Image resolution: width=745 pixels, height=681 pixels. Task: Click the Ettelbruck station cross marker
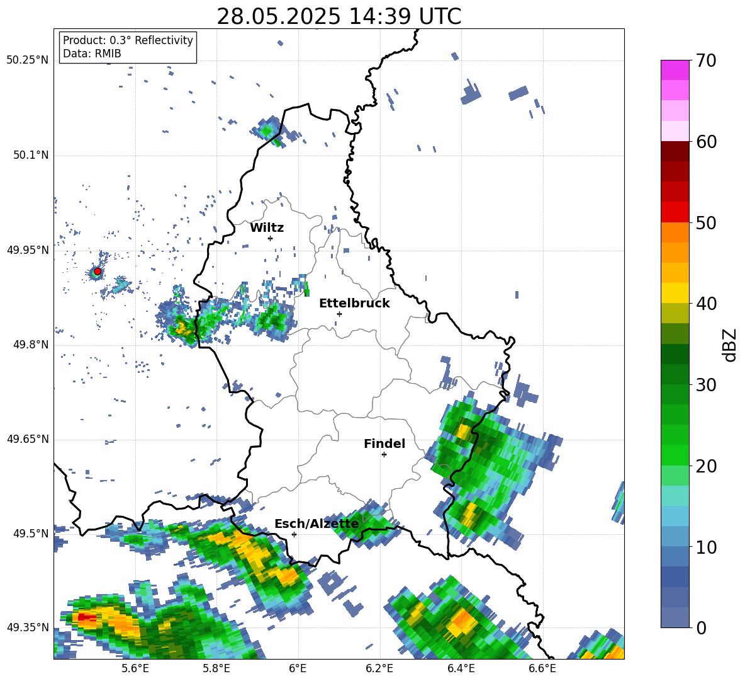(x=339, y=314)
